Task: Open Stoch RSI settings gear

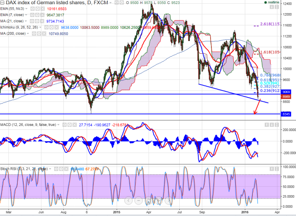Action: pos(61,169)
